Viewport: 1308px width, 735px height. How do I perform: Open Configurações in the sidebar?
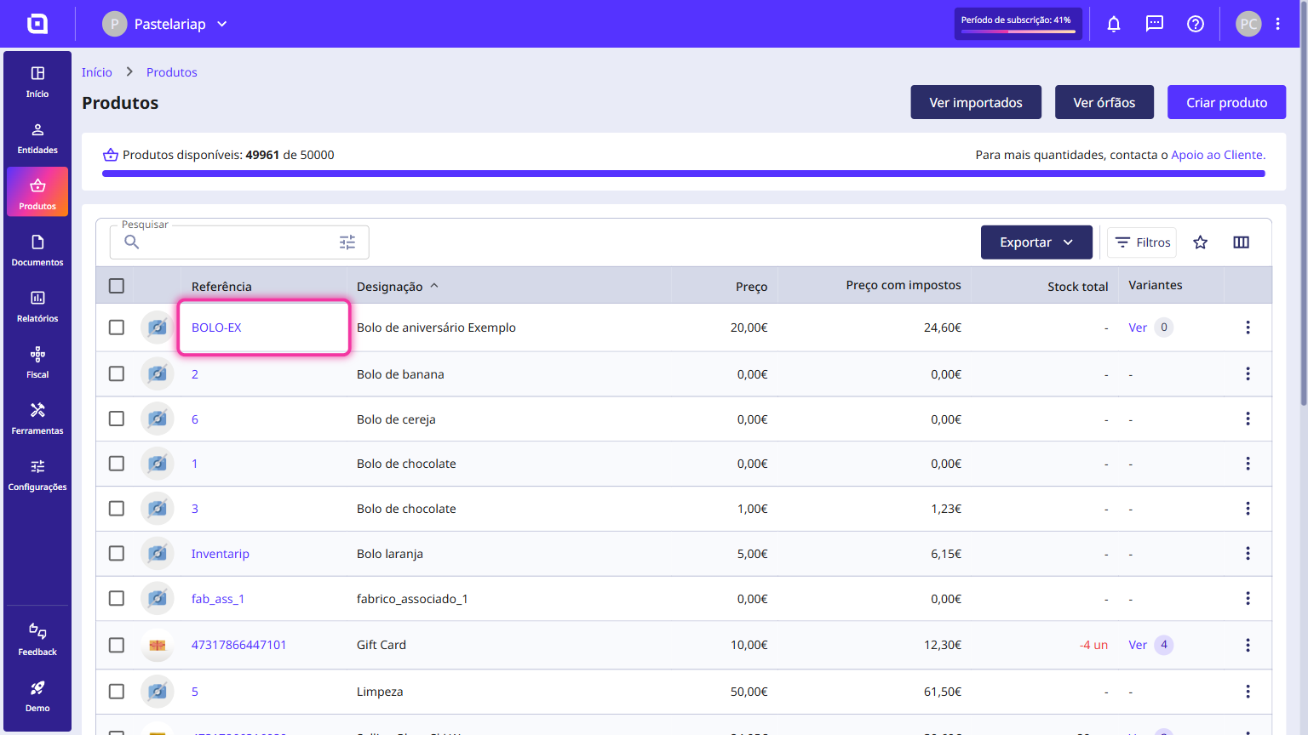[x=37, y=475]
